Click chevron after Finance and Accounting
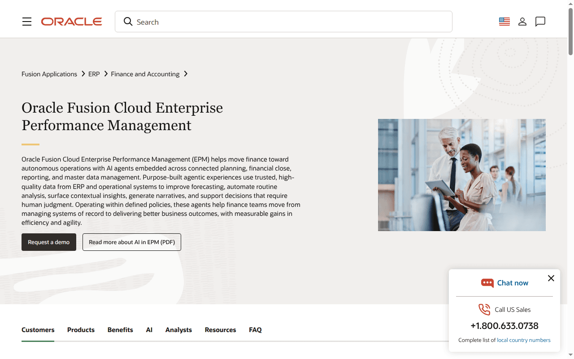Viewport: 574px width, 359px height. [x=186, y=74]
